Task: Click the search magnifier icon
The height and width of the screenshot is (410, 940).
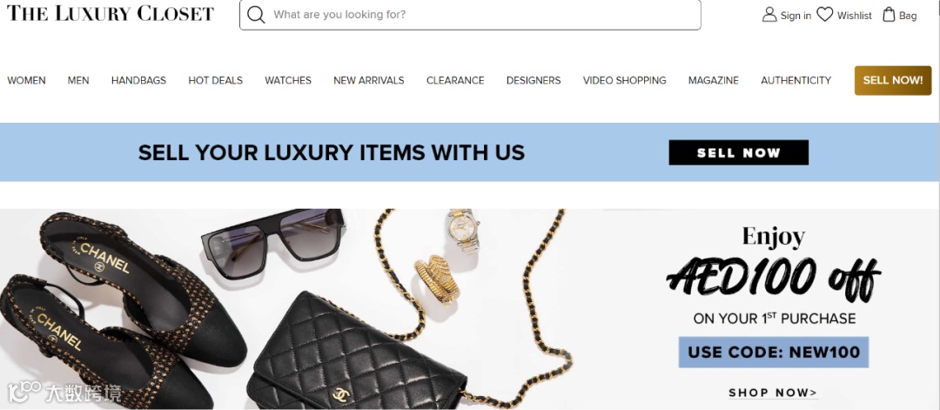Action: pos(256,15)
